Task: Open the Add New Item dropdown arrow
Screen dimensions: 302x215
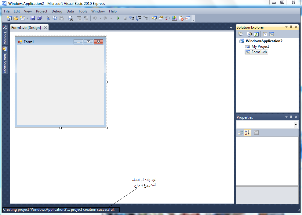Action: [27, 18]
